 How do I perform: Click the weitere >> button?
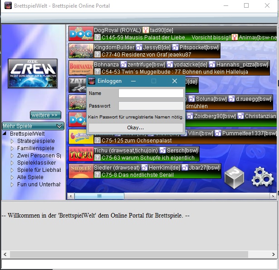pyautogui.click(x=45, y=115)
